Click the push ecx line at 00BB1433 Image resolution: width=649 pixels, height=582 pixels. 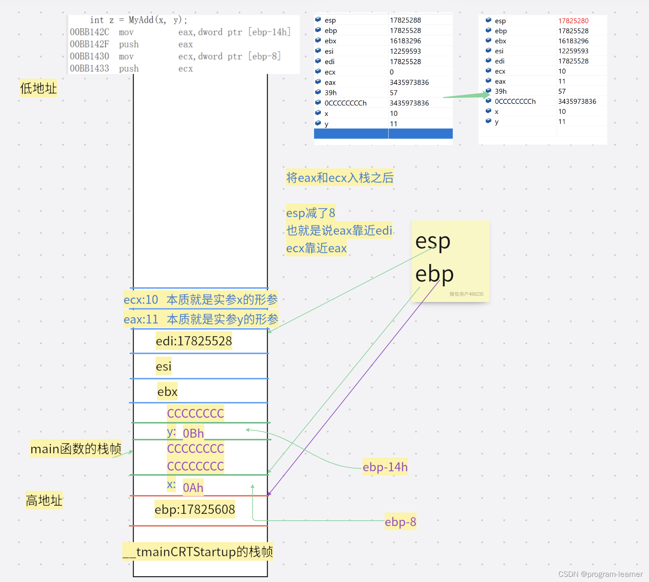(x=131, y=68)
